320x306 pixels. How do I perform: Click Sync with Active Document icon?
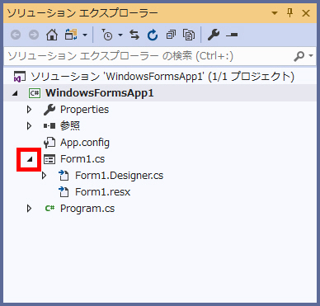click(134, 35)
